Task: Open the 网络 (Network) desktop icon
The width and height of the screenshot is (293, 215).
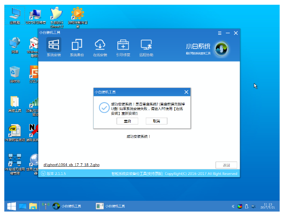Action: pos(15,44)
